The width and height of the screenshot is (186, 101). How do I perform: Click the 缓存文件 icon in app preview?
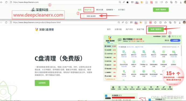coord(134,52)
